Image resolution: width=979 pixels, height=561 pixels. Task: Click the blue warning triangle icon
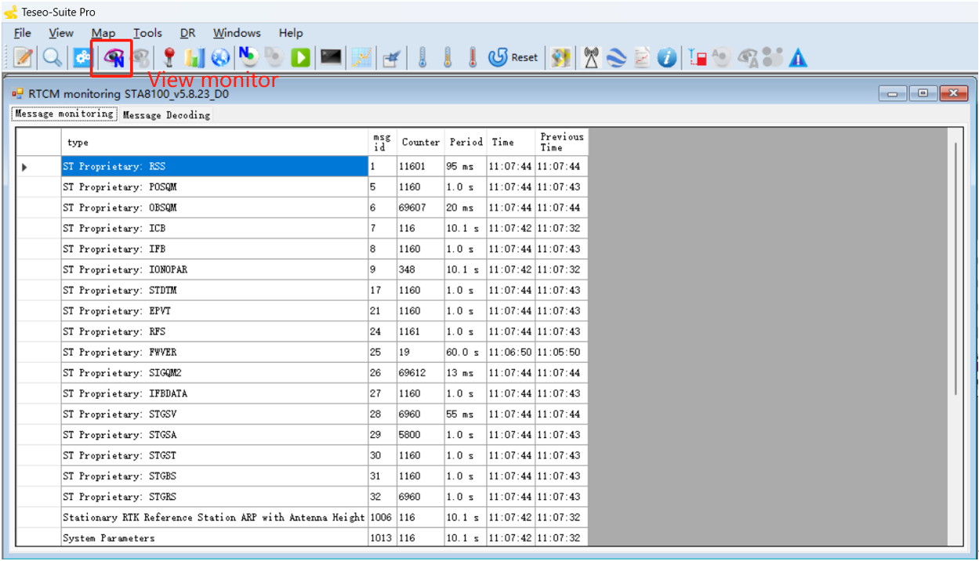[x=797, y=57]
